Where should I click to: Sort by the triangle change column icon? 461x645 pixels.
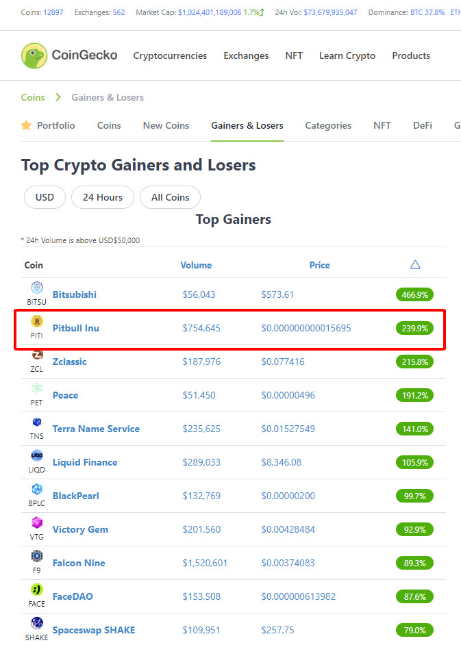coord(415,264)
